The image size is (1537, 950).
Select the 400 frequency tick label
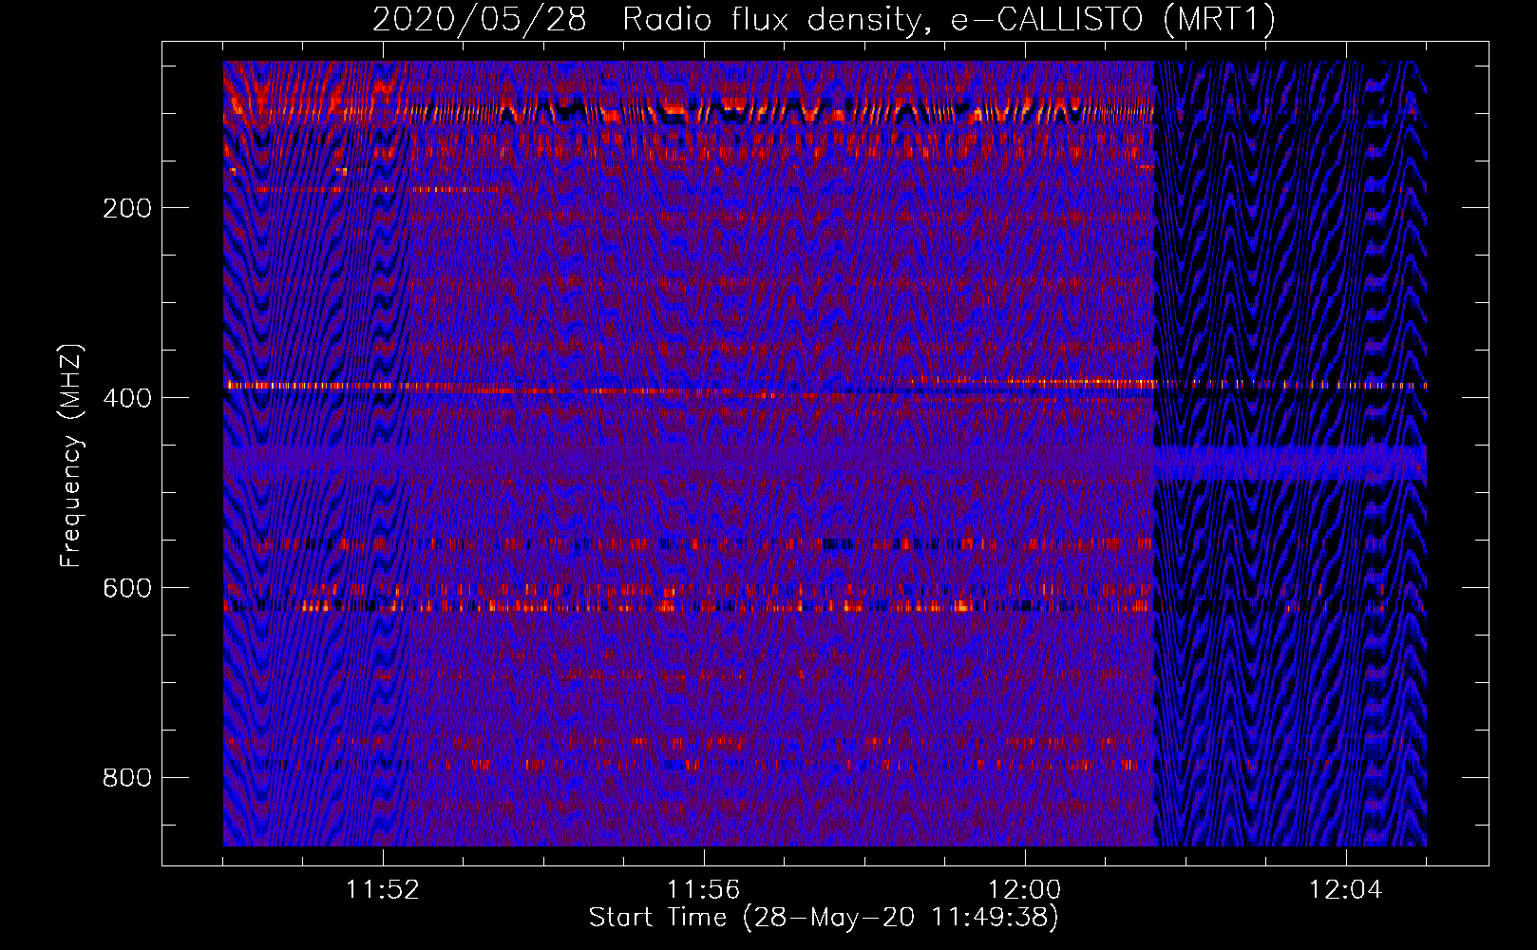coord(127,398)
